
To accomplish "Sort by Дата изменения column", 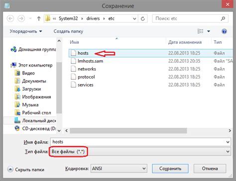I will 185,42.
